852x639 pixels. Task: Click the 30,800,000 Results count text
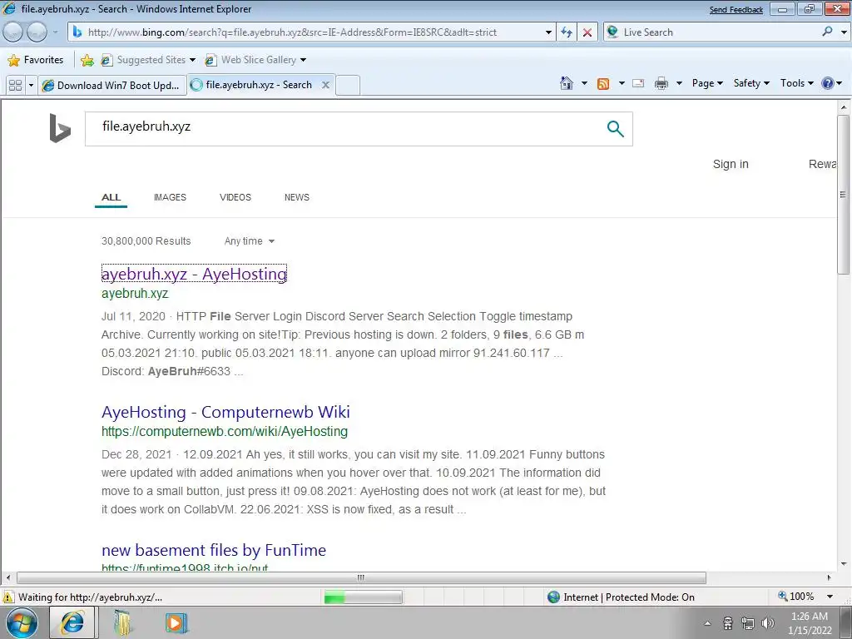click(146, 241)
